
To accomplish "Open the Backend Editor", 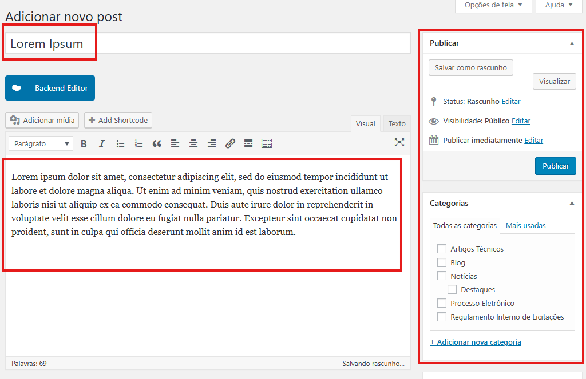I will tap(50, 88).
